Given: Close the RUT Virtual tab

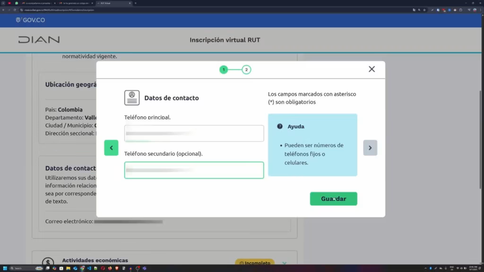Looking at the screenshot, I should click(x=130, y=3).
